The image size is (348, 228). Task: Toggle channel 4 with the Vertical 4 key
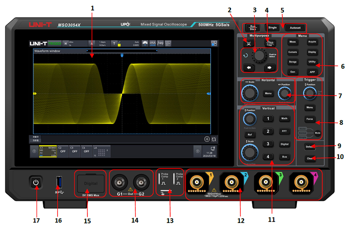click(x=268, y=157)
